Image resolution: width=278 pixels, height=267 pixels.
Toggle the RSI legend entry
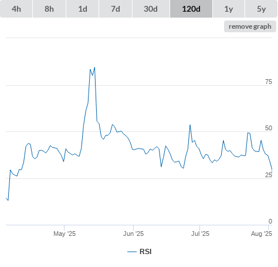[140, 252]
